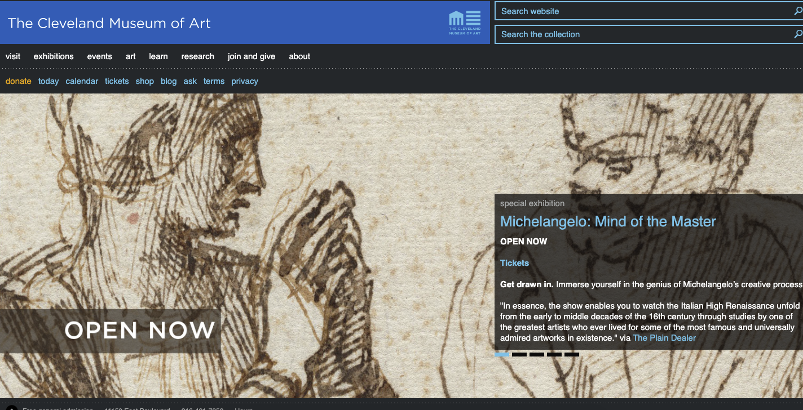Open tickets in the secondary navigation
803x410 pixels.
117,81
